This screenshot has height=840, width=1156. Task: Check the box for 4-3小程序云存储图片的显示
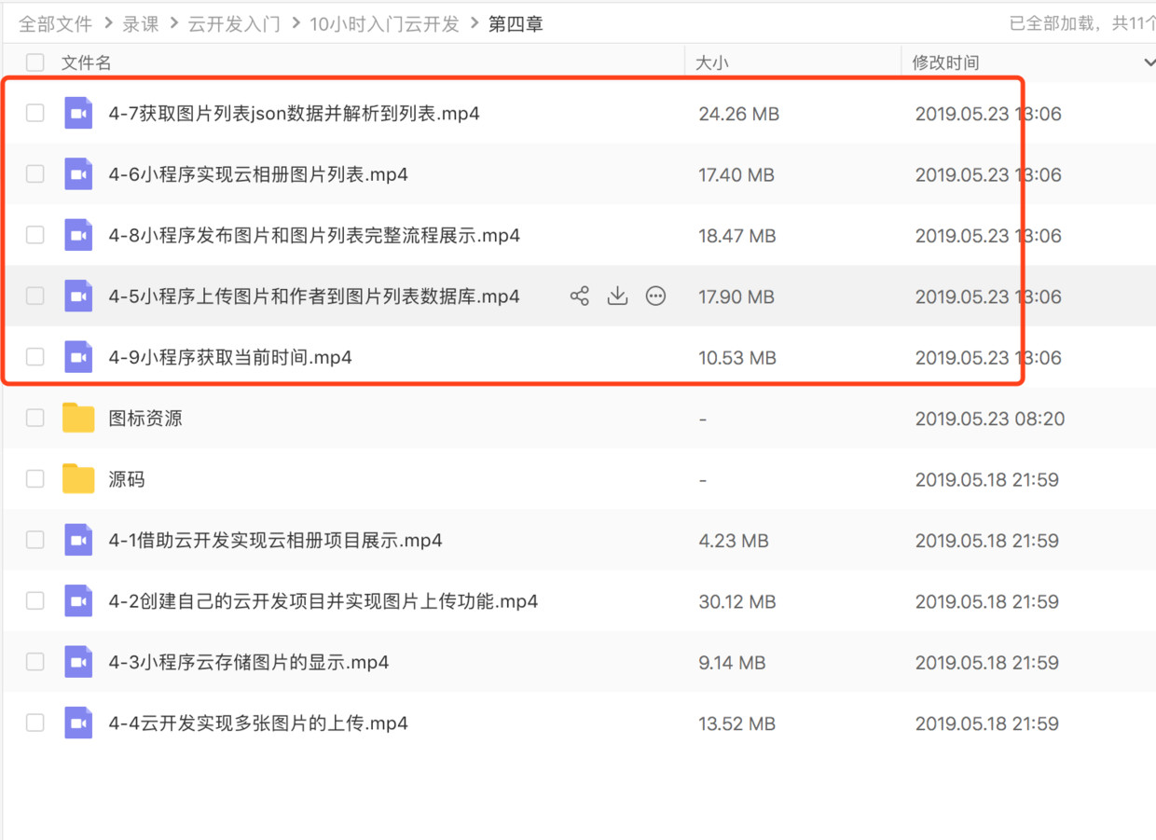pyautogui.click(x=35, y=662)
